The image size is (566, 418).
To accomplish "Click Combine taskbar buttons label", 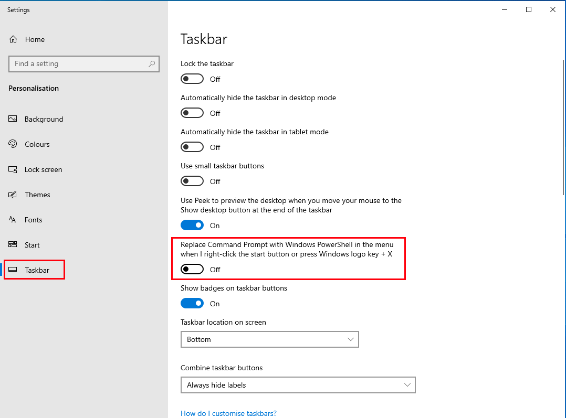I will [x=222, y=368].
